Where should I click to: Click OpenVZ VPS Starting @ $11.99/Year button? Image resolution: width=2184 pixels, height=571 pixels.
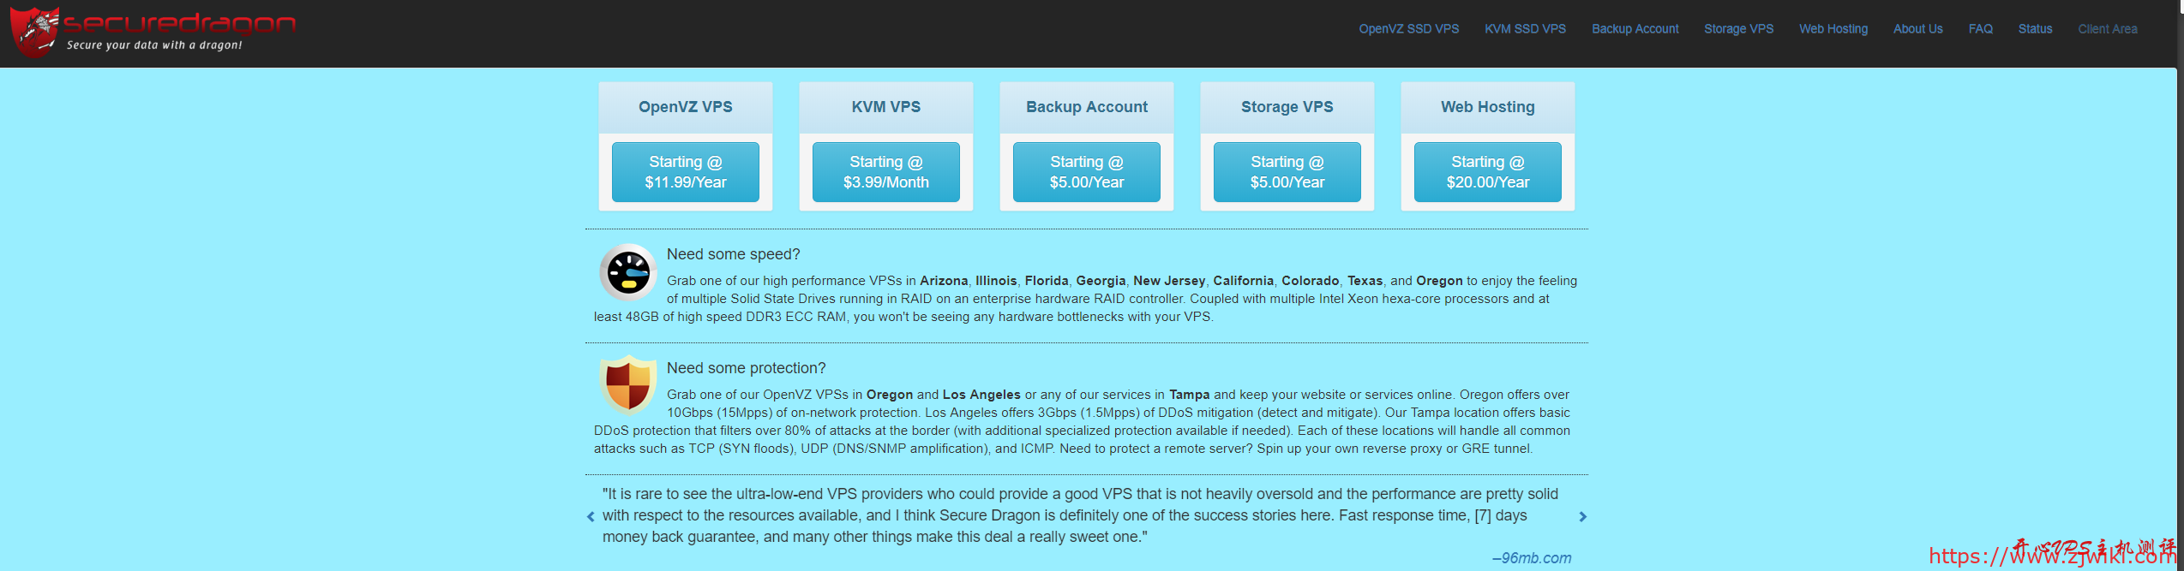click(685, 172)
